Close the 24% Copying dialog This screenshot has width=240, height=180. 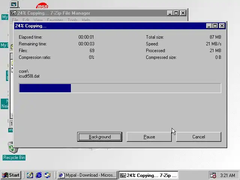tap(222, 26)
